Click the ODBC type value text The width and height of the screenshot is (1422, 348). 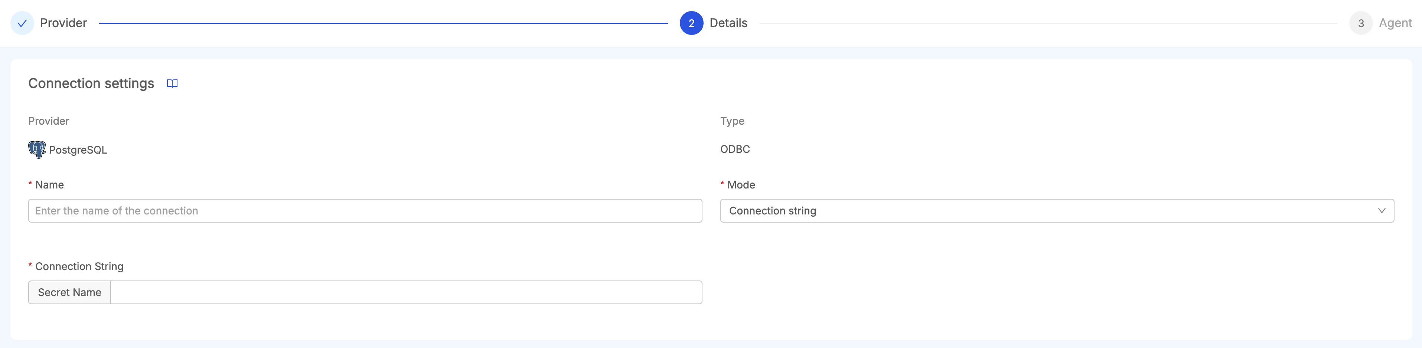735,149
